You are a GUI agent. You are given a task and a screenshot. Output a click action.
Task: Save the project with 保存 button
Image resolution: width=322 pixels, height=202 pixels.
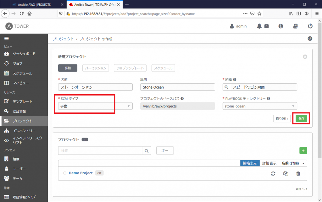pos(301,118)
